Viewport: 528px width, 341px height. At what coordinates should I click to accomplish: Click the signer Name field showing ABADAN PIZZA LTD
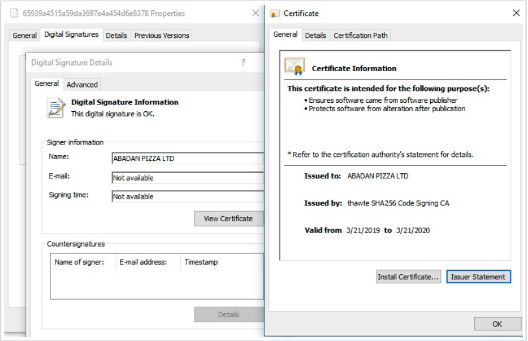188,159
